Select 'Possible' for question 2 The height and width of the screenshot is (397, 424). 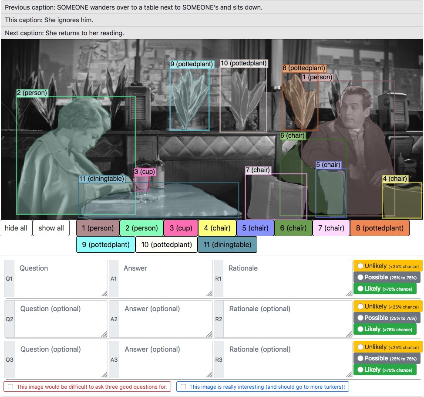pos(360,318)
